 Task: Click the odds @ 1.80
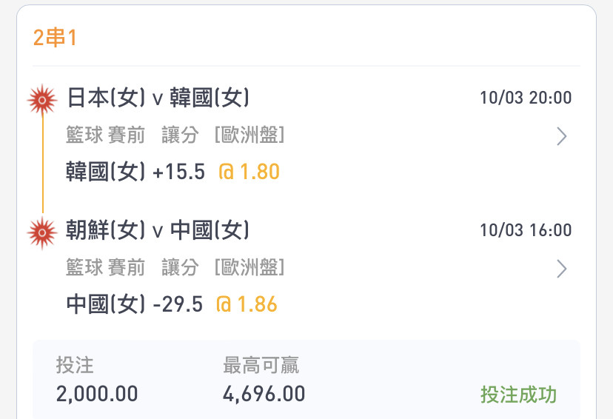[249, 172]
